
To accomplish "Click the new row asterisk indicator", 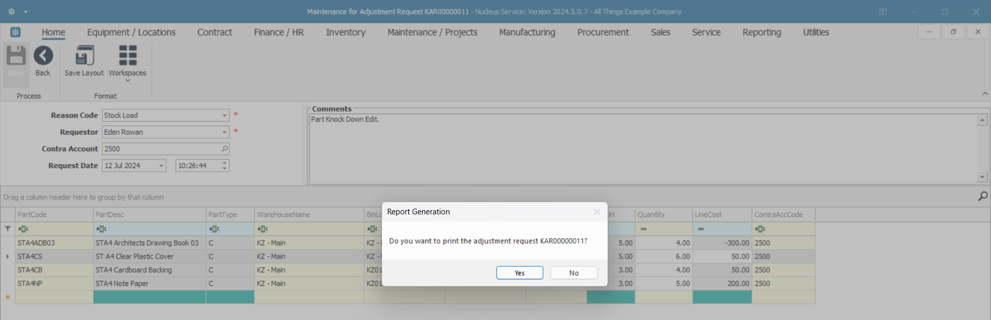I will pos(8,297).
